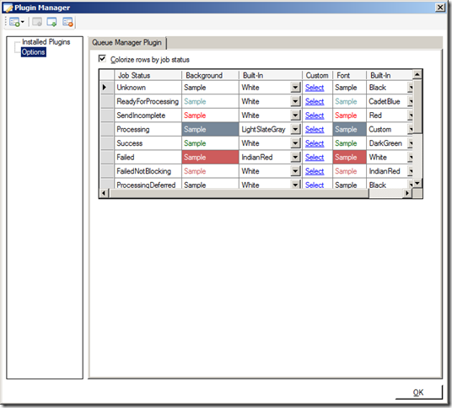The height and width of the screenshot is (408, 452).
Task: Open background Built-In dropdown for Unknown row
Action: click(x=295, y=88)
